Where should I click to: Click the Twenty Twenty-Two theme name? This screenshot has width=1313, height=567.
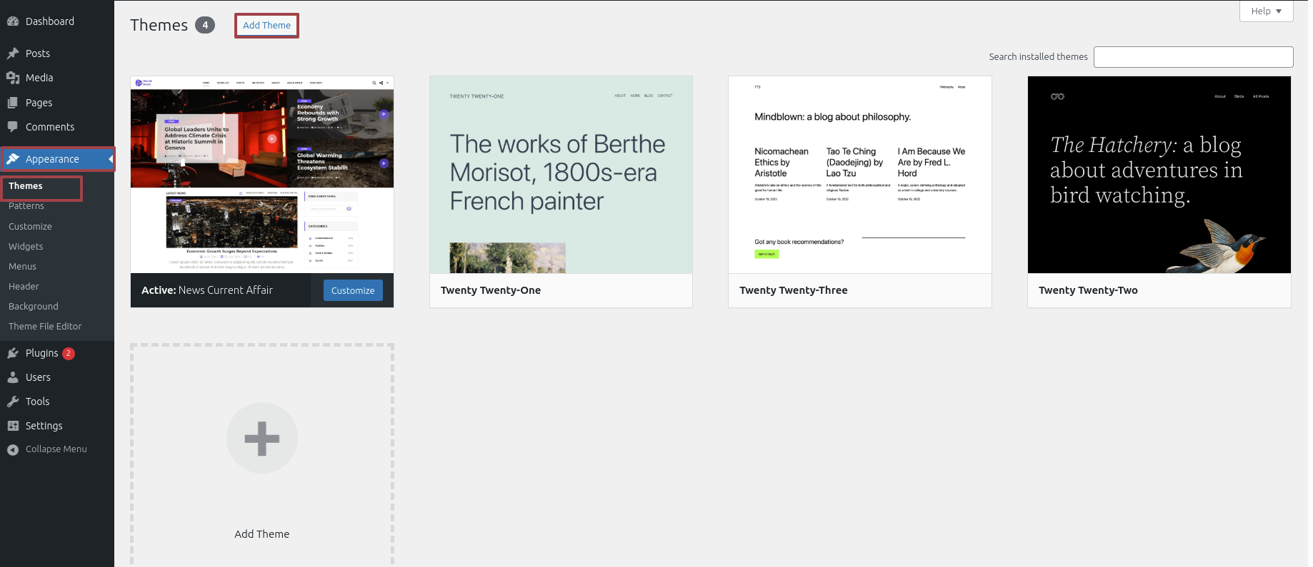1088,290
